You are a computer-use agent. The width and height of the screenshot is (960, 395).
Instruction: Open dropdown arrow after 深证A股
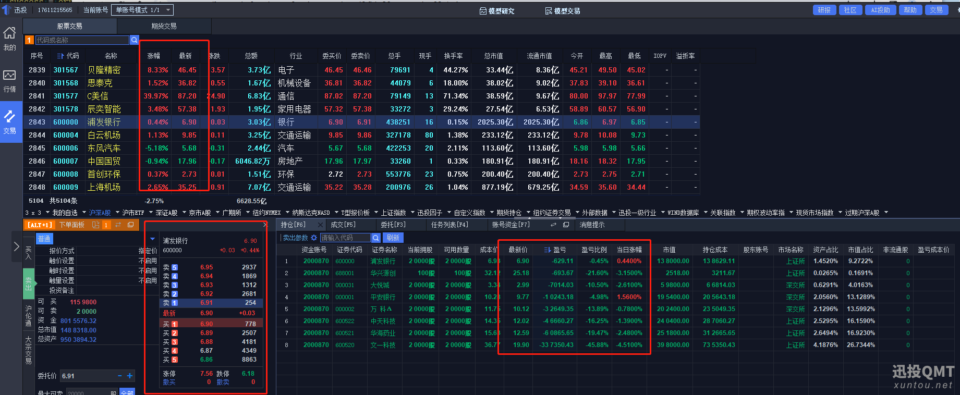tap(184, 213)
